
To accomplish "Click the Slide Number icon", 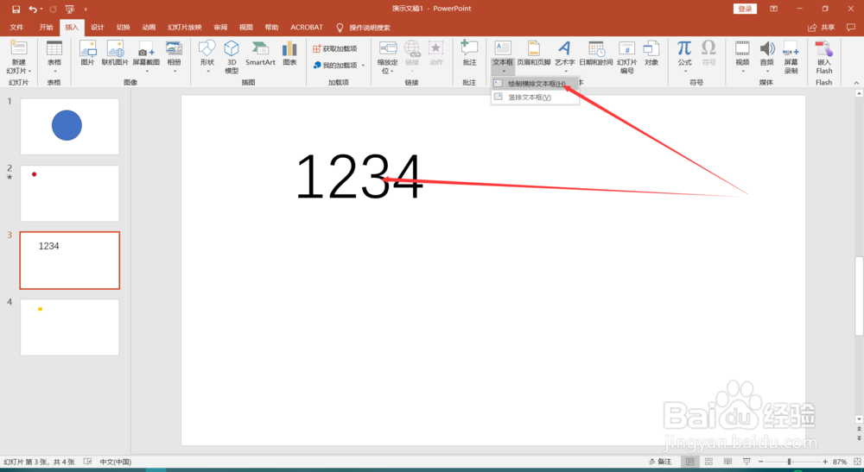I will [626, 48].
